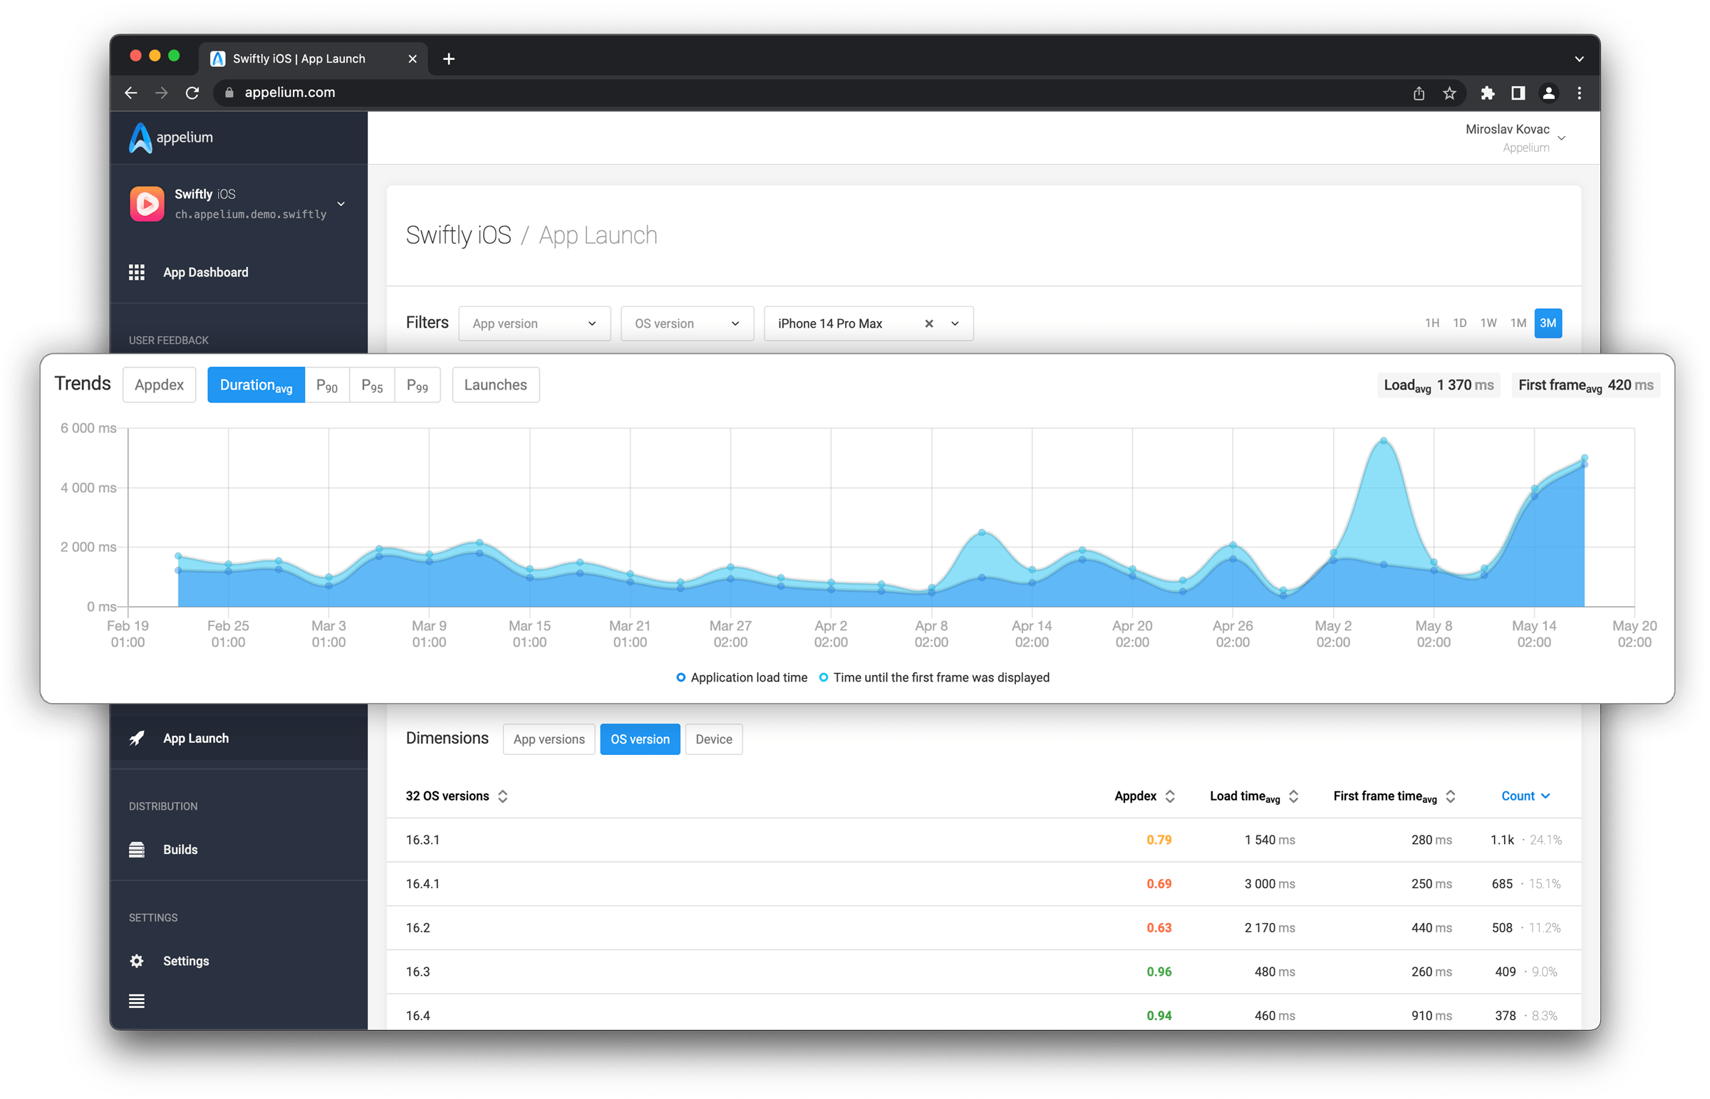Expand the iPhone 14 Pro Max dropdown
This screenshot has width=1710, height=1099.
point(955,323)
